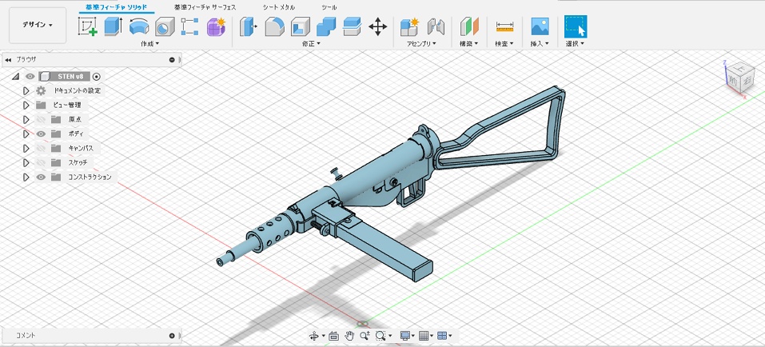Click the Display Settings monitor icon
Screen dimensions: 765x347
click(x=404, y=336)
